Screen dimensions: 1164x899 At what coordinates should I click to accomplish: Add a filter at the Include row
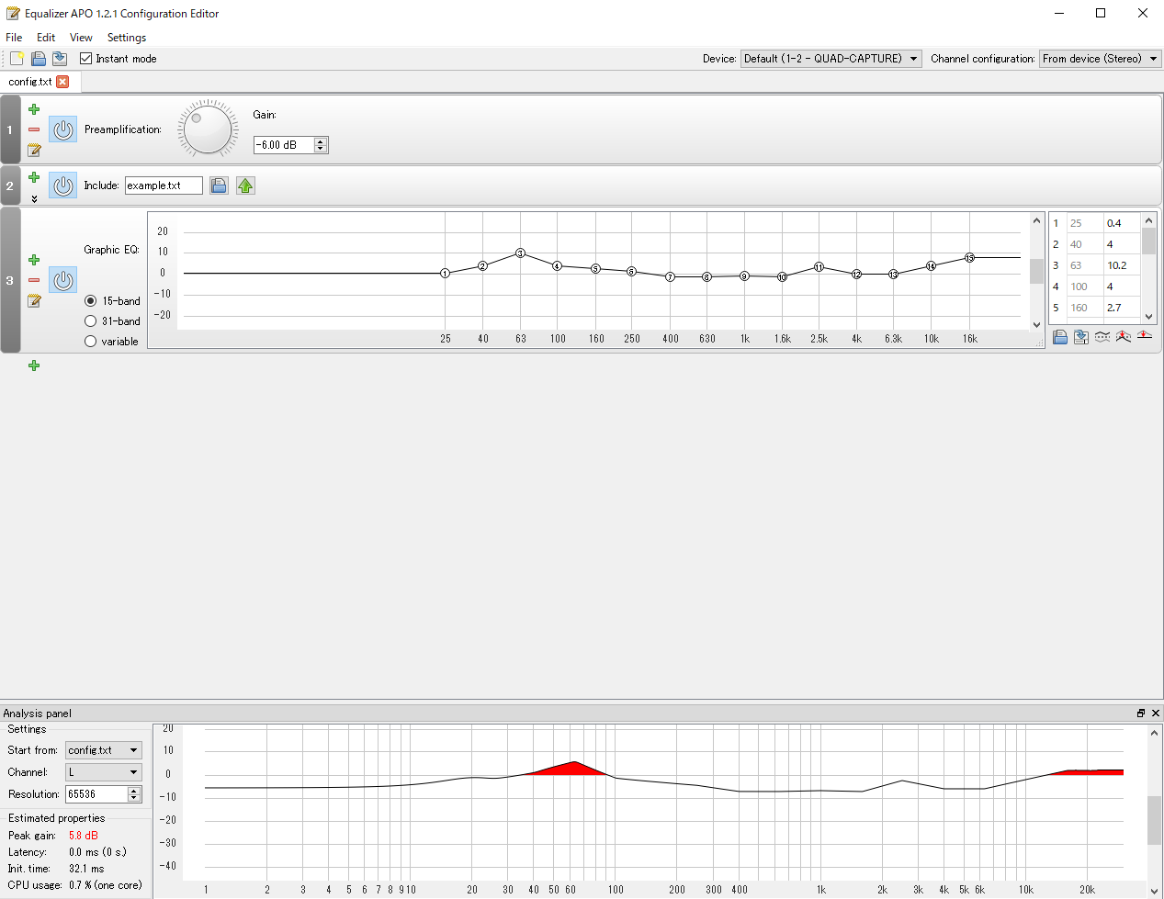[34, 177]
